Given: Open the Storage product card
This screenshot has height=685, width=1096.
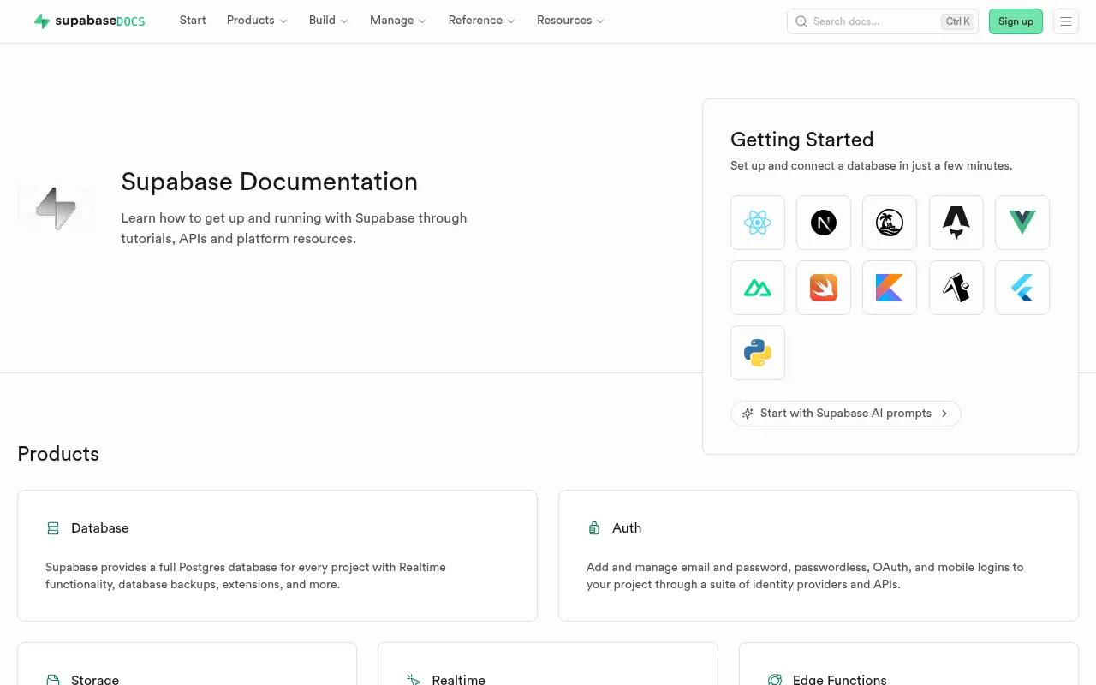Looking at the screenshot, I should 187,664.
